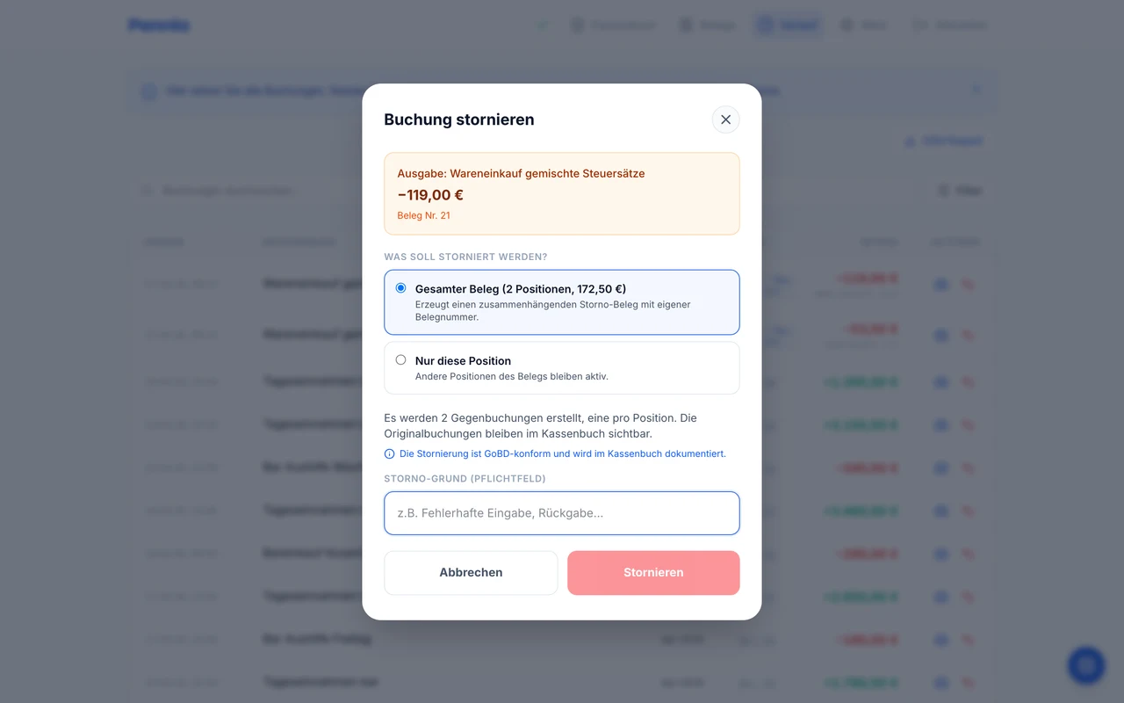The image size is (1124, 703).
Task: Open the Filter dropdown
Action: pyautogui.click(x=961, y=190)
